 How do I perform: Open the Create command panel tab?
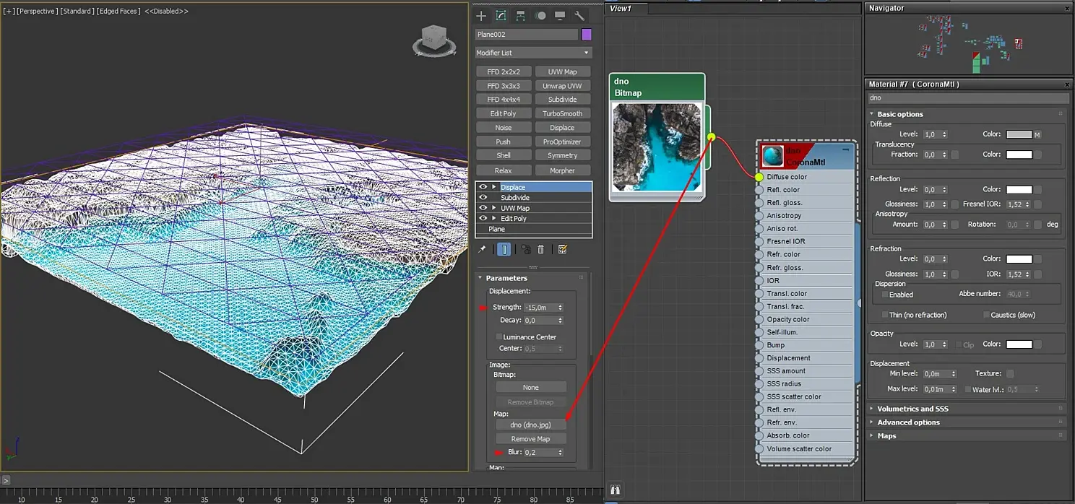pyautogui.click(x=481, y=16)
